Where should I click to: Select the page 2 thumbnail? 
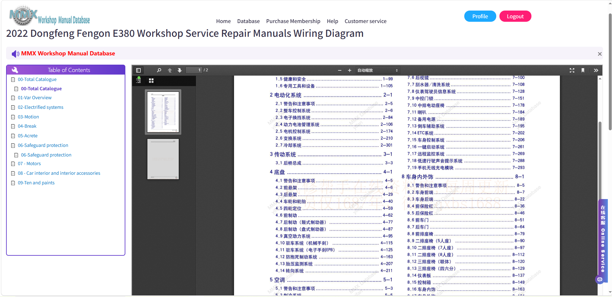pyautogui.click(x=163, y=159)
